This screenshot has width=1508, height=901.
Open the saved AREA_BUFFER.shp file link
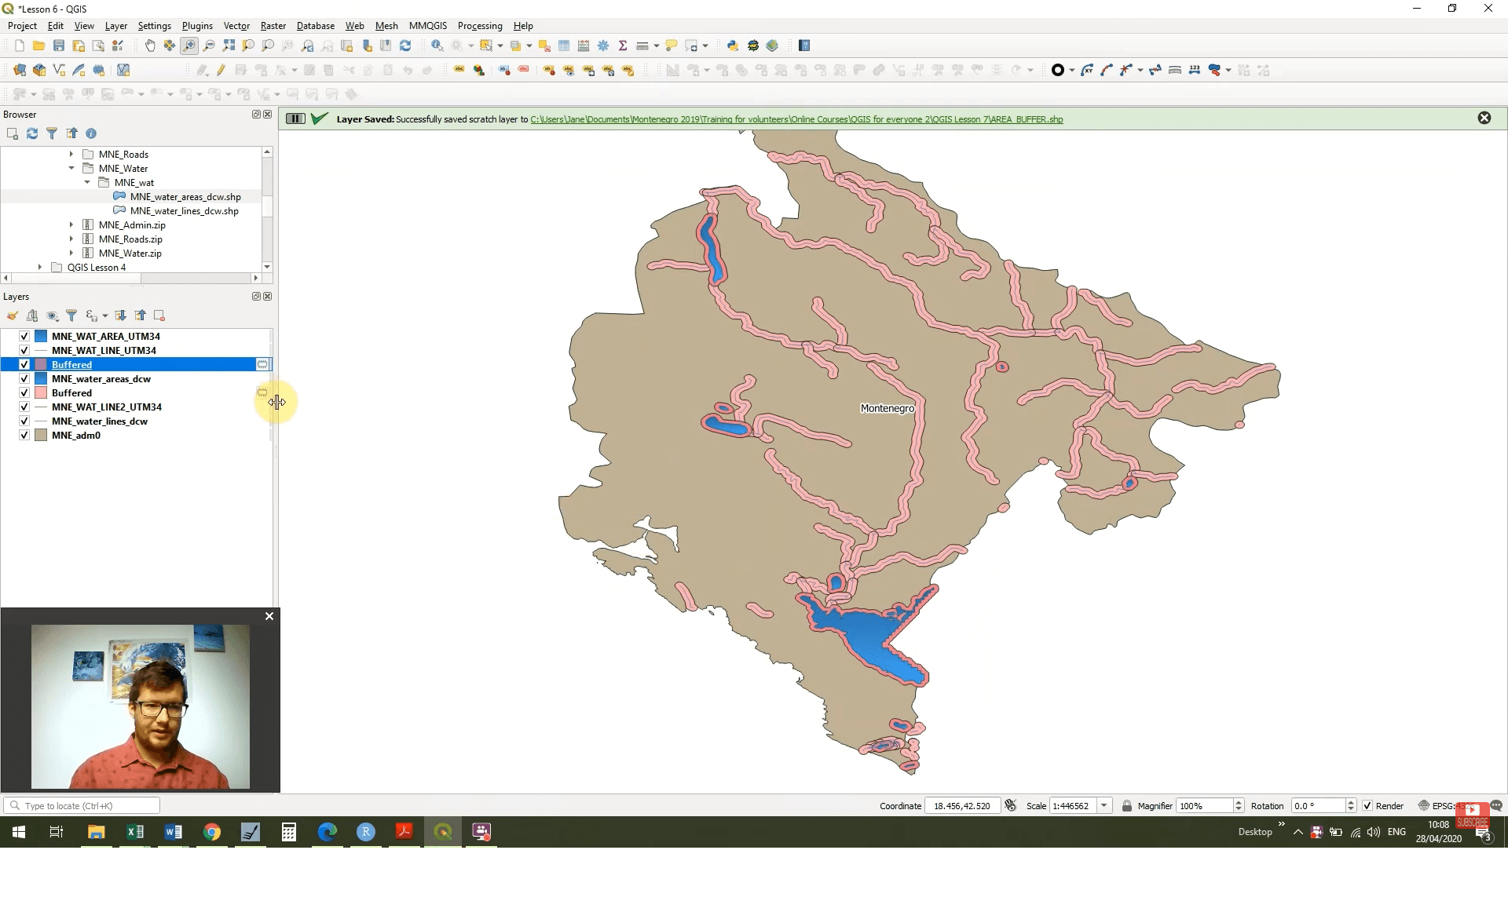click(796, 119)
